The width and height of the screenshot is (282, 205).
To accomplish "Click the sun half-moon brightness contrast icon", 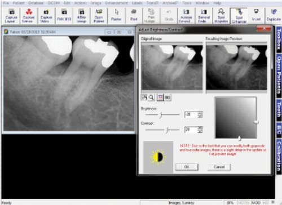I will (x=158, y=157).
